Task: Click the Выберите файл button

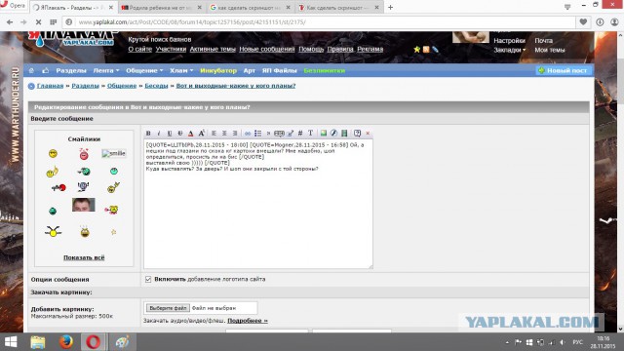Action: tap(168, 308)
